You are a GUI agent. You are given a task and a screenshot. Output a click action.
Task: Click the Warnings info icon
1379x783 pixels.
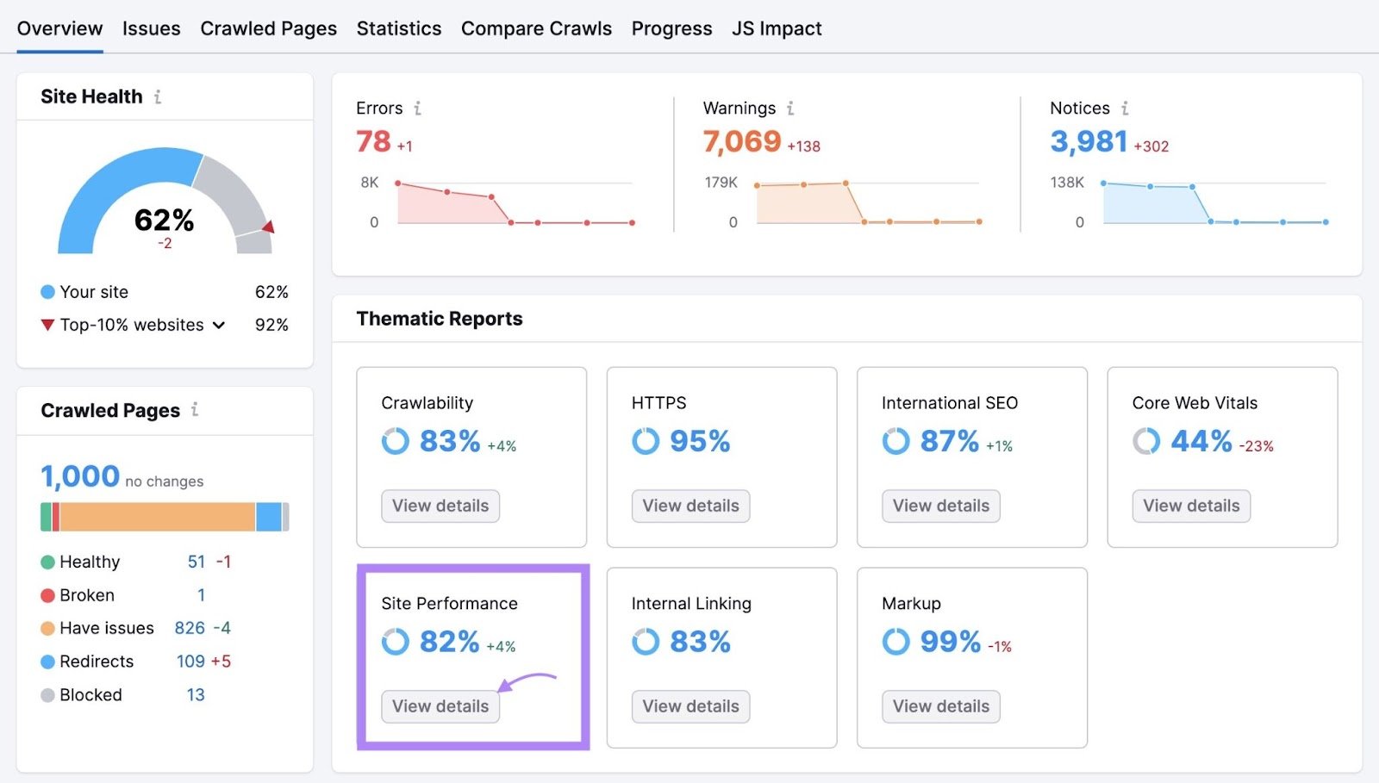(x=790, y=109)
